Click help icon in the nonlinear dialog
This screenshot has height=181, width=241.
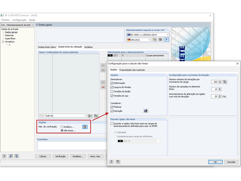coord(111,162)
